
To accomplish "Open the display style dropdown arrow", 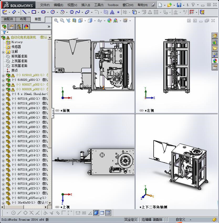I will pyautogui.click(x=95, y=20).
